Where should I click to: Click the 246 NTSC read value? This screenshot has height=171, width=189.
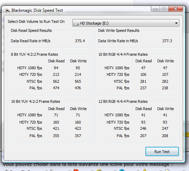tap(143, 128)
